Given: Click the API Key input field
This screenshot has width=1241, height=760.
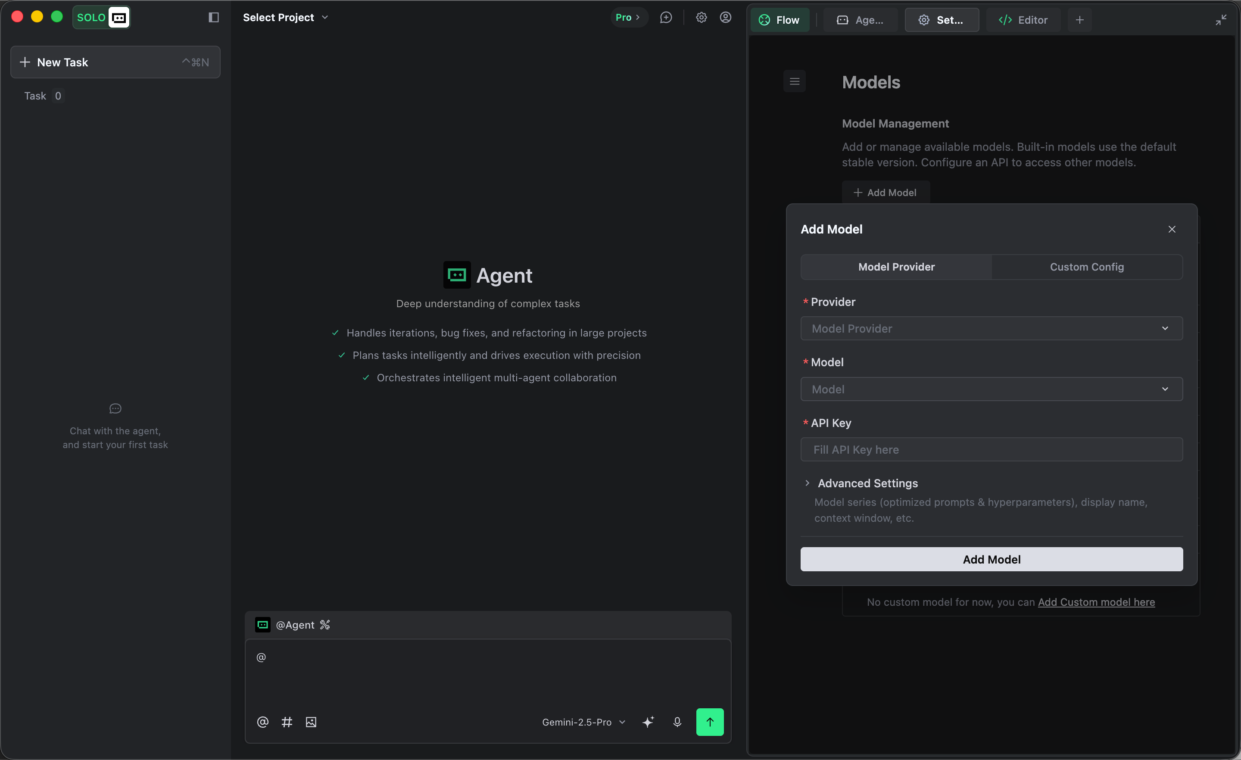Looking at the screenshot, I should click(x=991, y=450).
